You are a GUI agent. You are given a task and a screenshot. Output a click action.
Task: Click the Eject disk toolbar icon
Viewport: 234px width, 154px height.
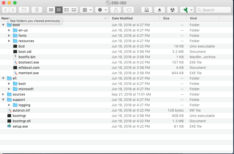click(x=160, y=10)
